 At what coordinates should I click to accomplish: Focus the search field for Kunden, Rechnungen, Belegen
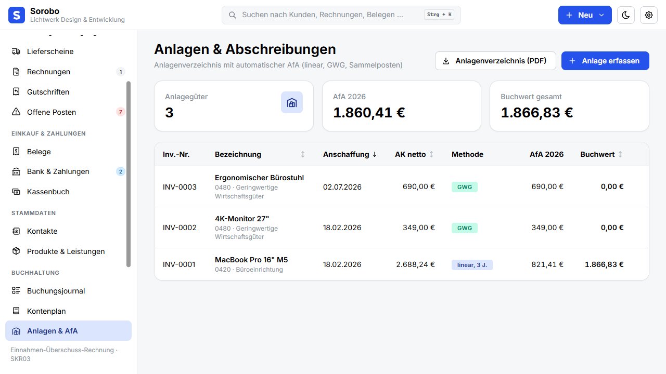(341, 15)
